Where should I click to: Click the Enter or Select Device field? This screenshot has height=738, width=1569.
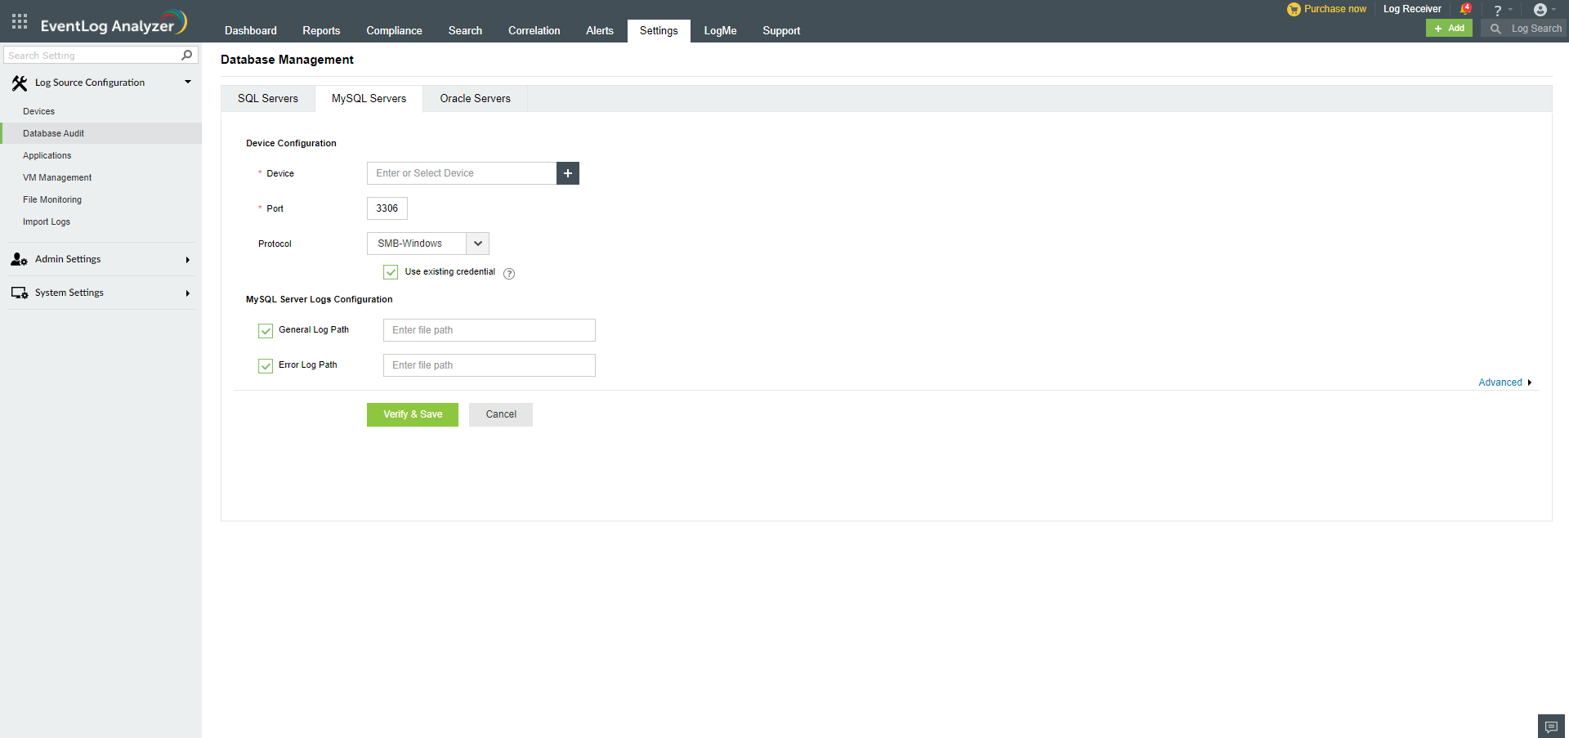[x=462, y=173]
